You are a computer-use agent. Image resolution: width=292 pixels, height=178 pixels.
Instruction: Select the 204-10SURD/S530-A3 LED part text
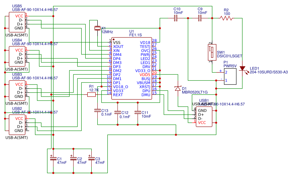point(269,72)
